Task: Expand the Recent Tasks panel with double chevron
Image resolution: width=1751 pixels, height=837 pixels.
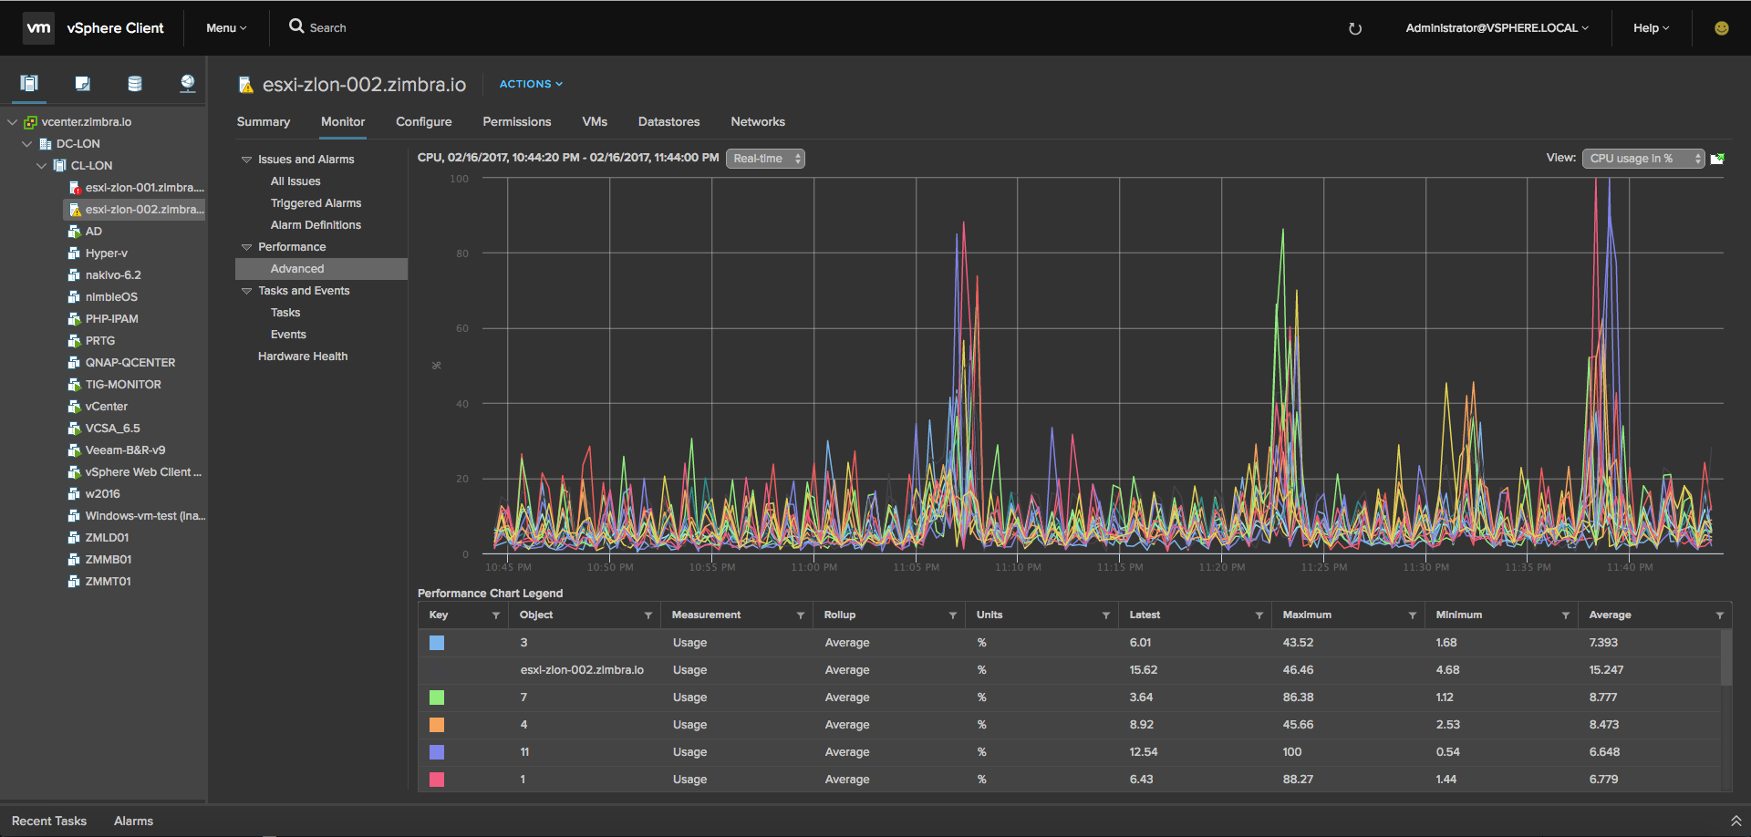Action: [x=1736, y=821]
